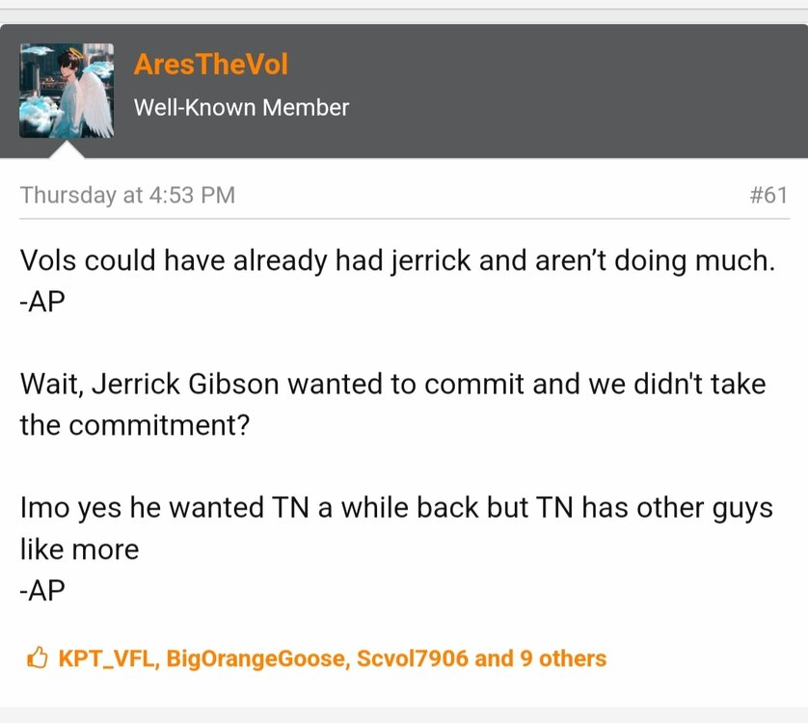The width and height of the screenshot is (808, 723).
Task: Open the AresTheVol username profile link
Action: 210,65
